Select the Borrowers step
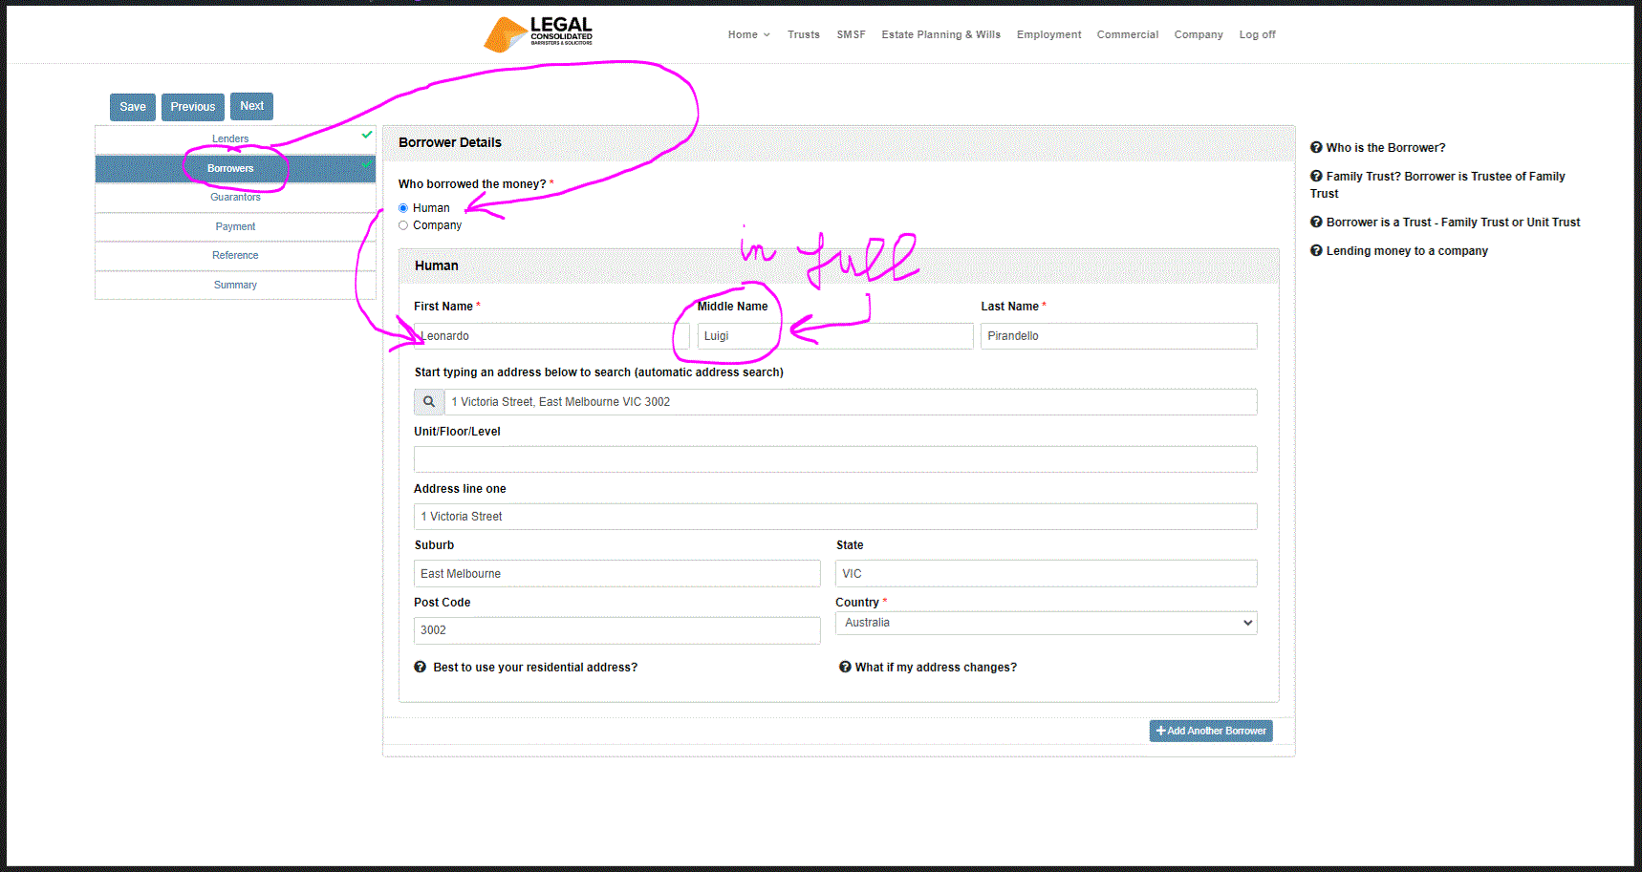Image resolution: width=1642 pixels, height=872 pixels. click(235, 168)
